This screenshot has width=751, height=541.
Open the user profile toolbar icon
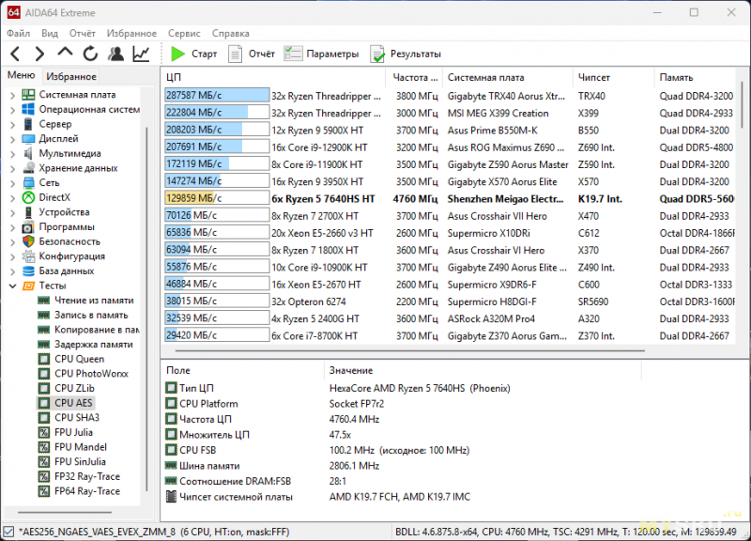pos(115,54)
